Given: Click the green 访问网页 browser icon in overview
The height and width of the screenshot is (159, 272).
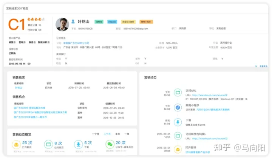Looking at the screenshot, I should (x=48, y=144).
